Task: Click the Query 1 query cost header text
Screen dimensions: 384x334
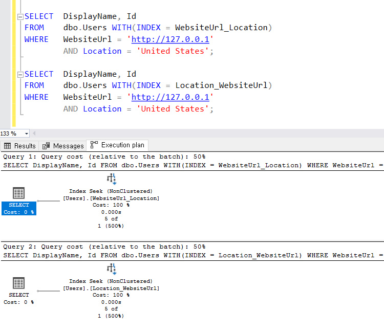Action: pos(104,157)
